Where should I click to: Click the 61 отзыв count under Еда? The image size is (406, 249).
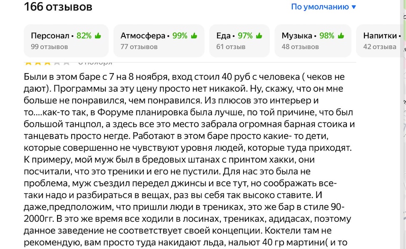231,47
